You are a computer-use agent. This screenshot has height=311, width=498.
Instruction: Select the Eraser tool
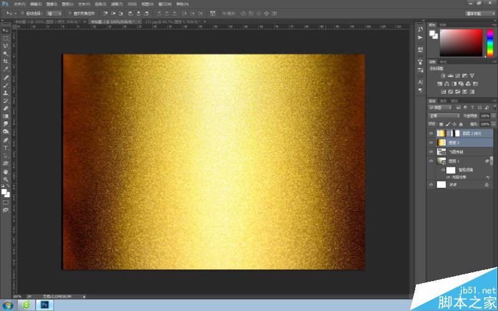(6, 108)
